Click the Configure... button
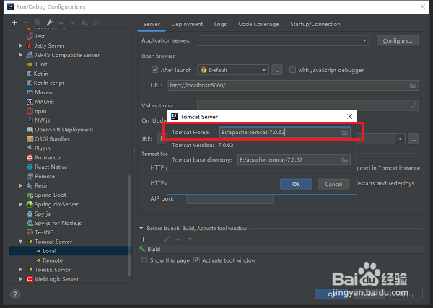The width and height of the screenshot is (433, 308). click(x=398, y=40)
